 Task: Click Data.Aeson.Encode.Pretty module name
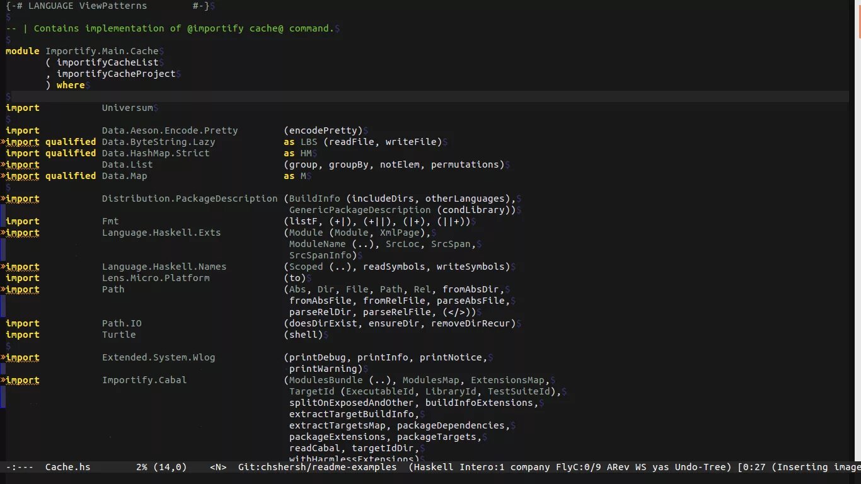point(170,130)
